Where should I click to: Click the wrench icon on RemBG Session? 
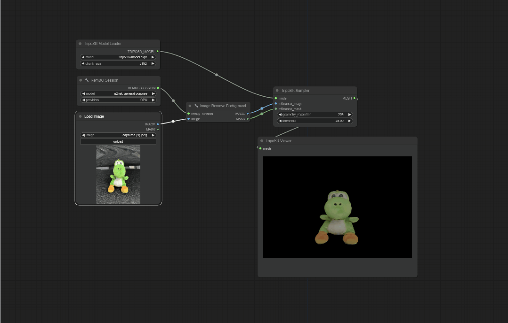click(87, 80)
